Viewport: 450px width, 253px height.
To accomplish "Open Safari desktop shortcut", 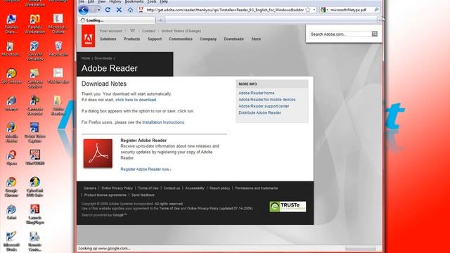I will [x=11, y=212].
